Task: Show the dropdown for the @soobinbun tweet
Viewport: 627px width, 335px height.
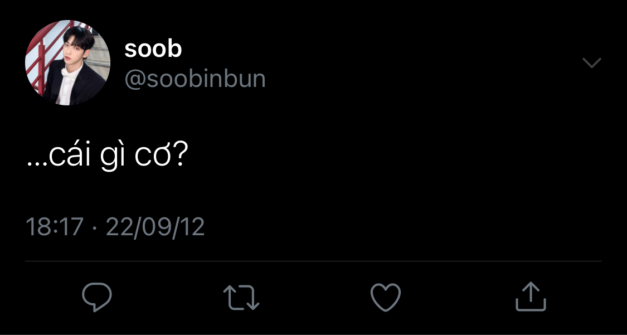Action: [592, 63]
